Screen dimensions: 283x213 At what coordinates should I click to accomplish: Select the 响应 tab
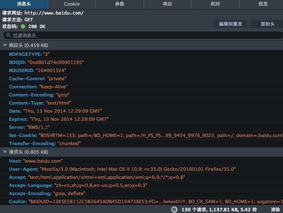[167, 4]
